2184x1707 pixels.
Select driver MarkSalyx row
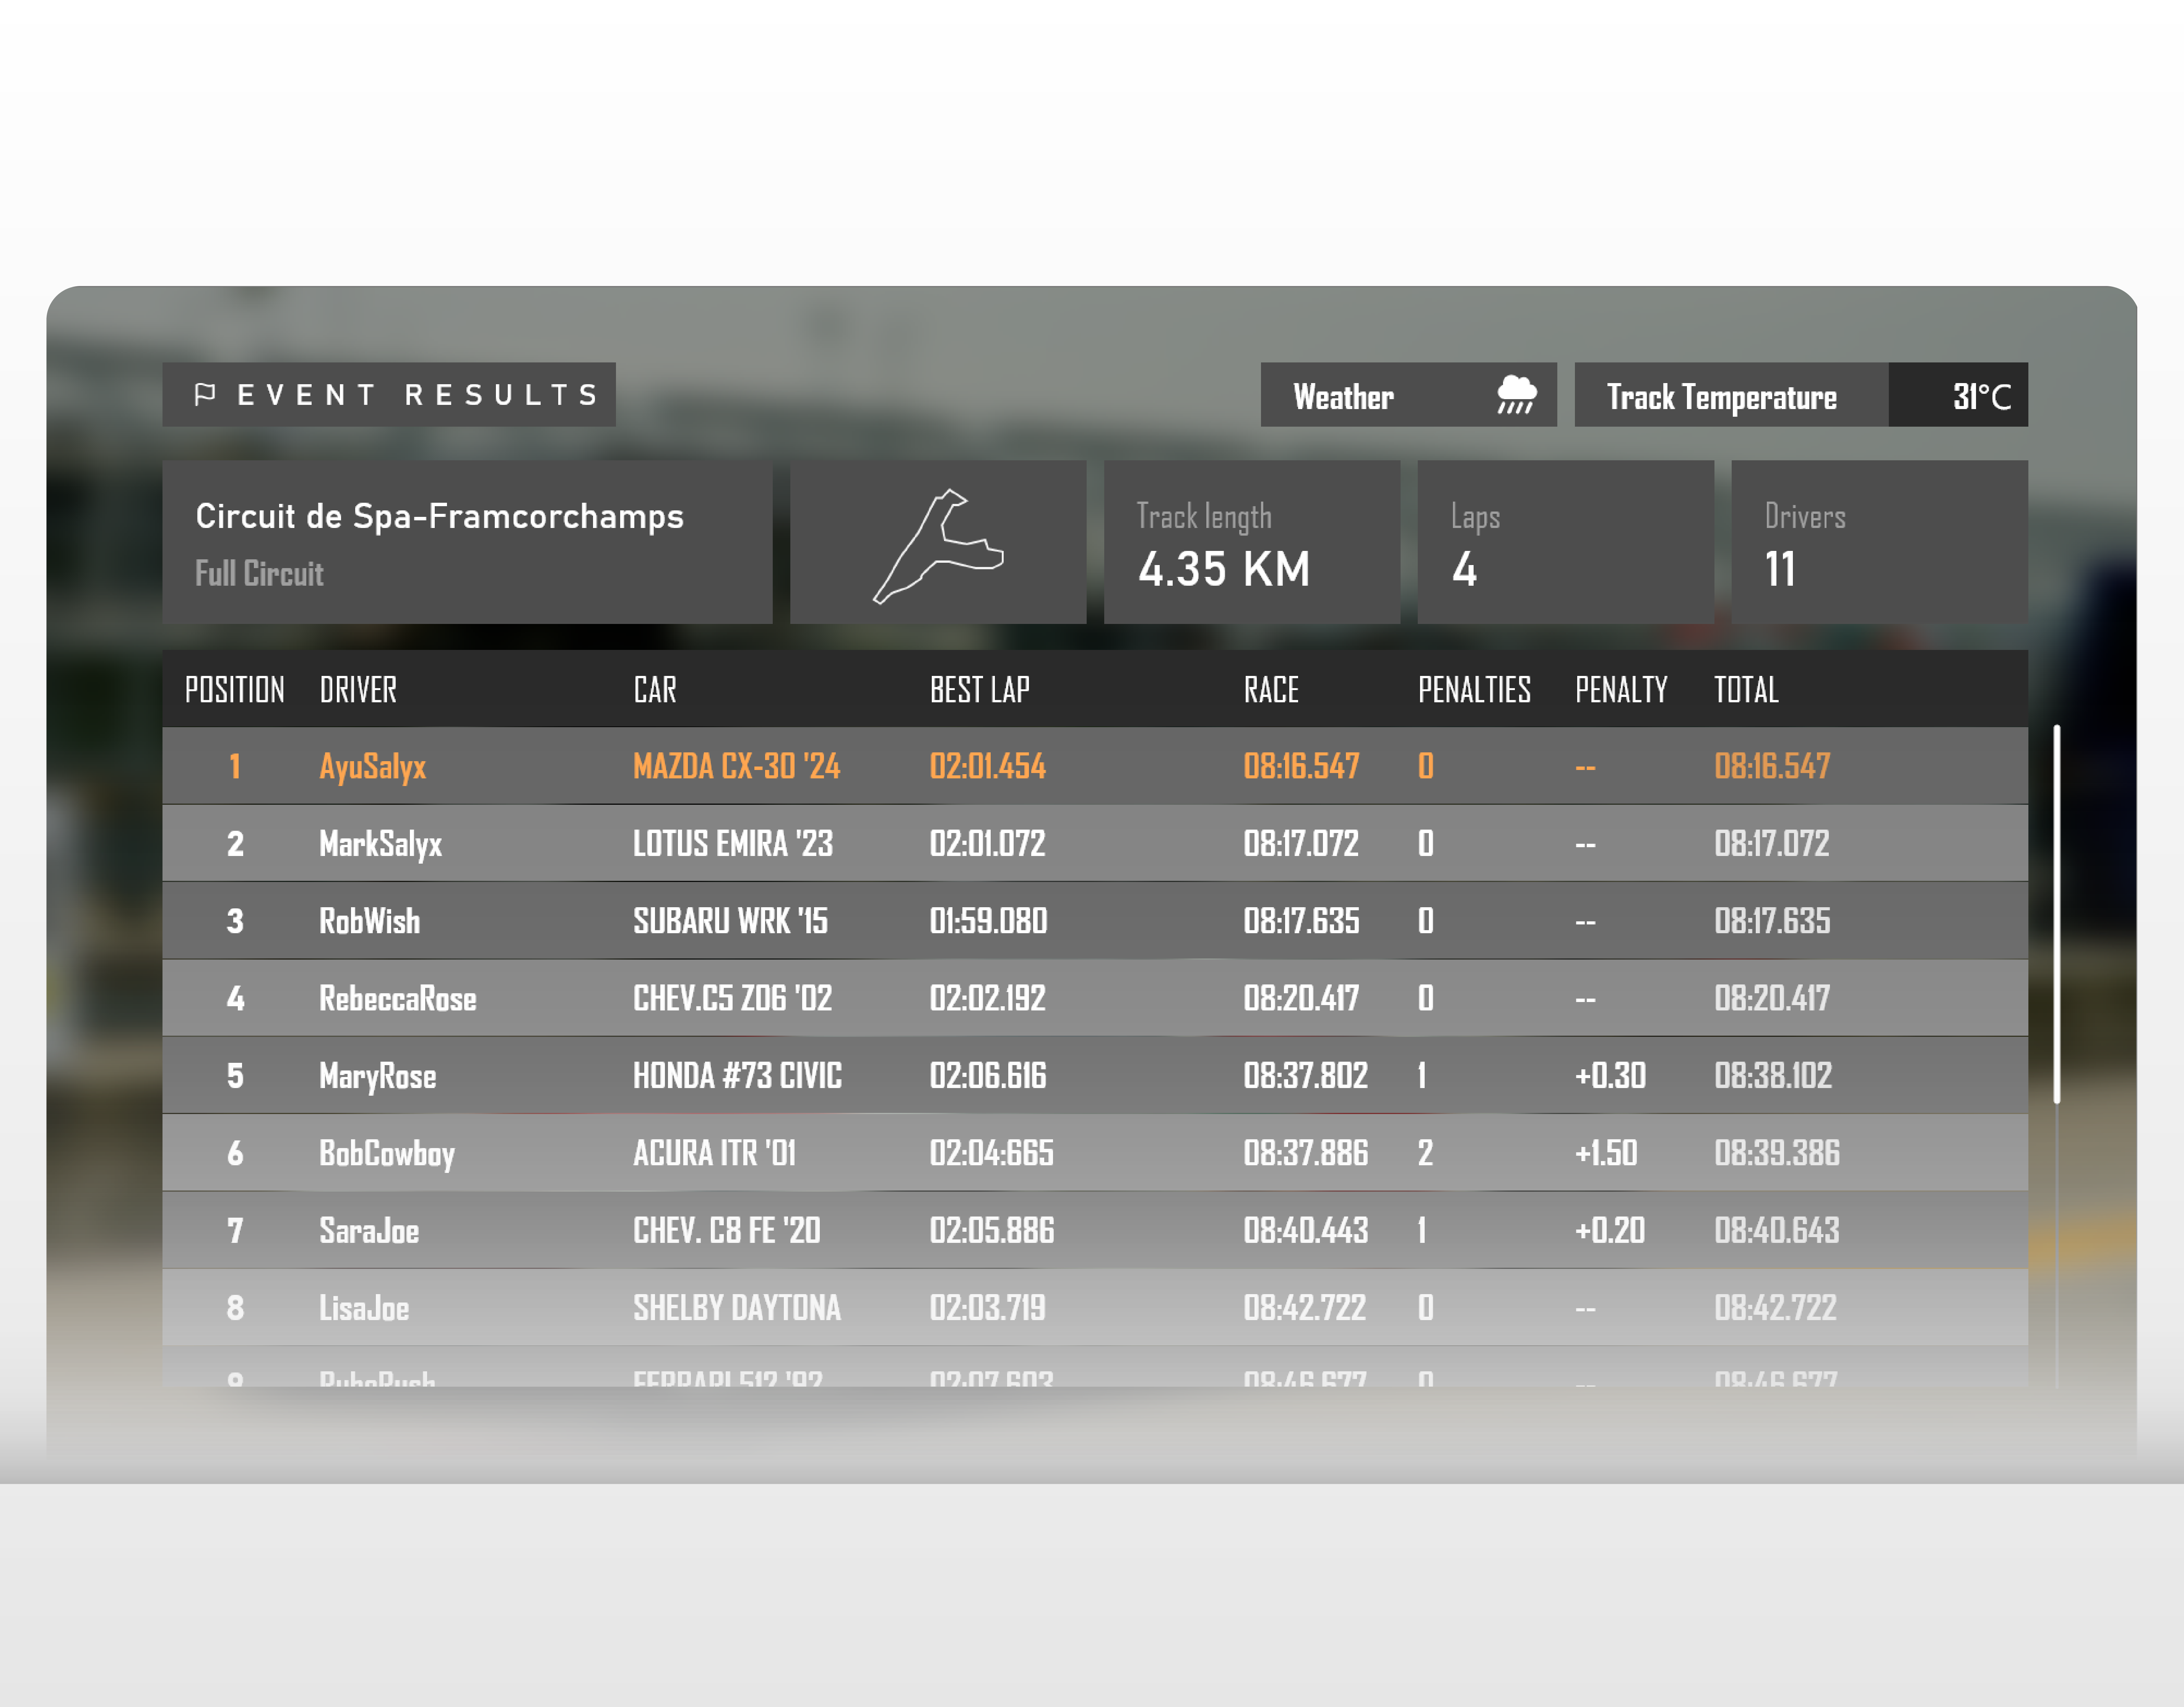pyautogui.click(x=1095, y=843)
